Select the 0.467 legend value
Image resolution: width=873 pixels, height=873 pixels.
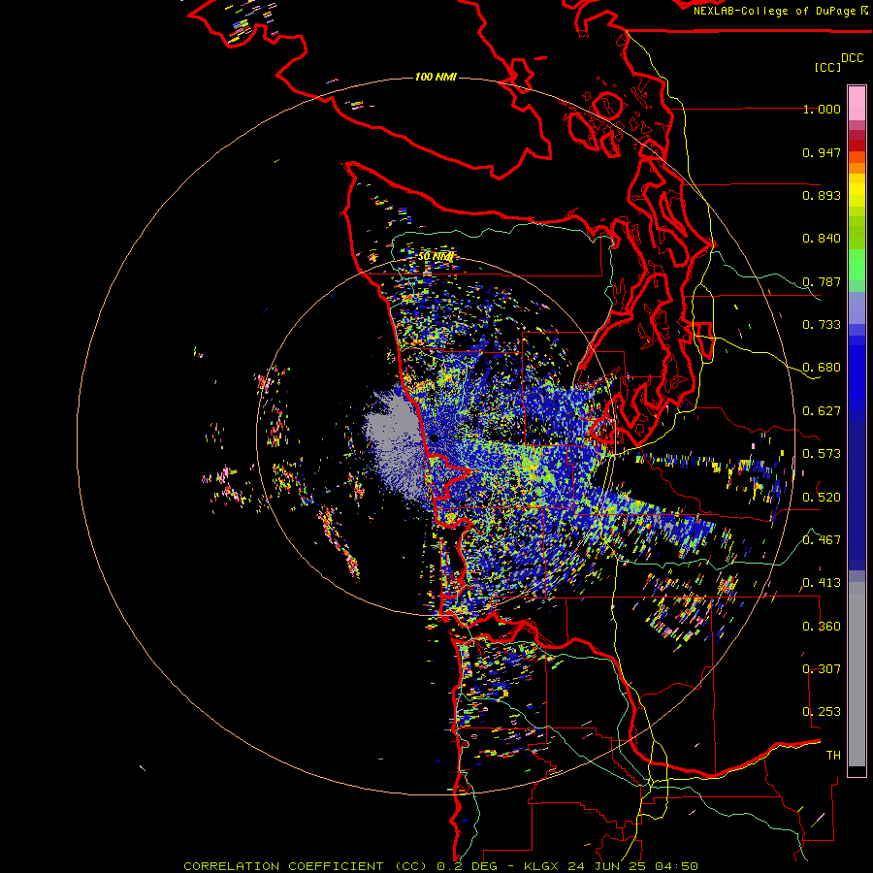pyautogui.click(x=822, y=539)
